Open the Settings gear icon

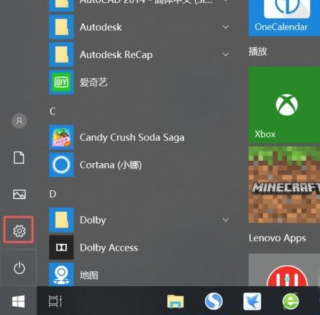(19, 230)
